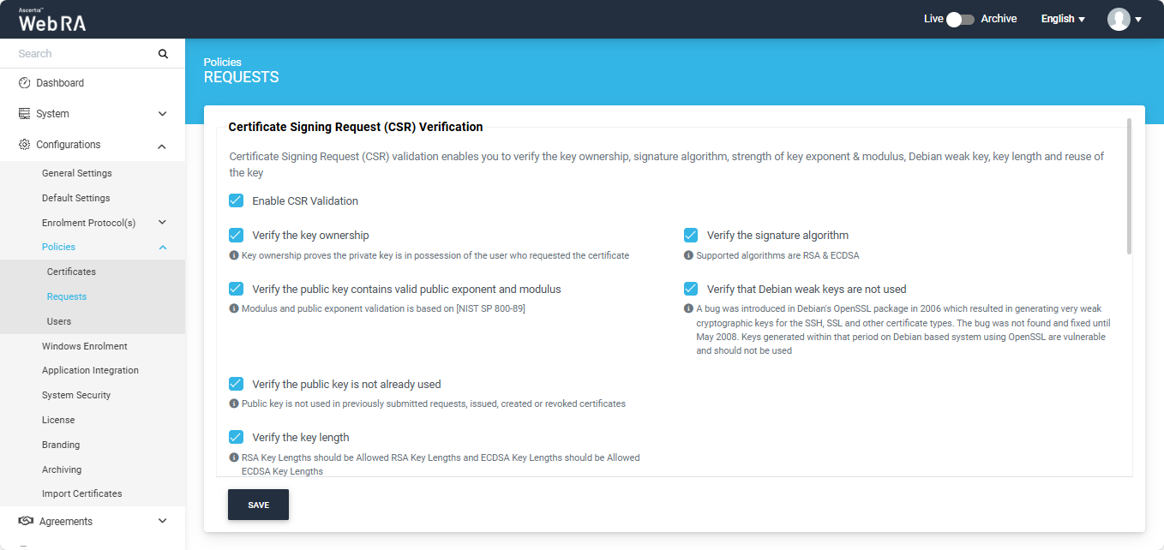The height and width of the screenshot is (550, 1164).
Task: Expand the Enrolment Protocol(s) submenu
Action: 162,223
